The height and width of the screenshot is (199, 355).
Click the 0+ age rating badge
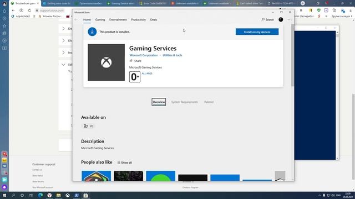(135, 77)
